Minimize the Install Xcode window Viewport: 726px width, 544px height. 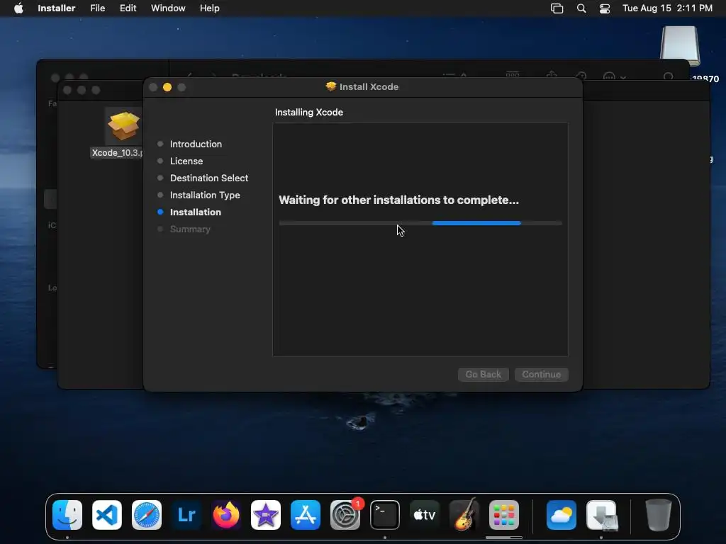(167, 87)
